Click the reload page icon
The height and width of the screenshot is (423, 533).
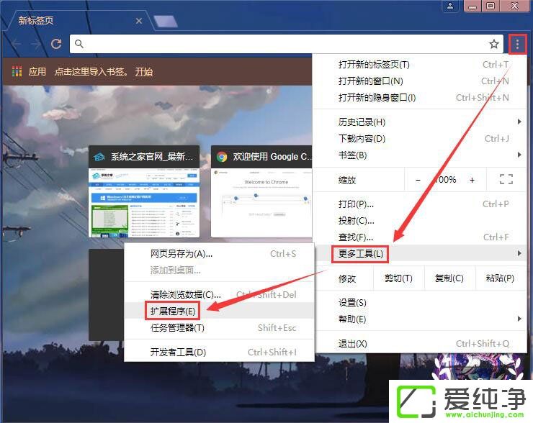coord(55,44)
